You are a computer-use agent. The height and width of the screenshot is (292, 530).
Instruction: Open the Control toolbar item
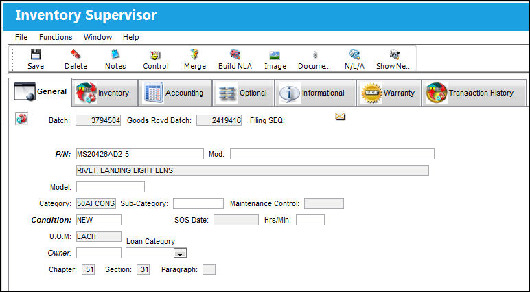click(155, 59)
